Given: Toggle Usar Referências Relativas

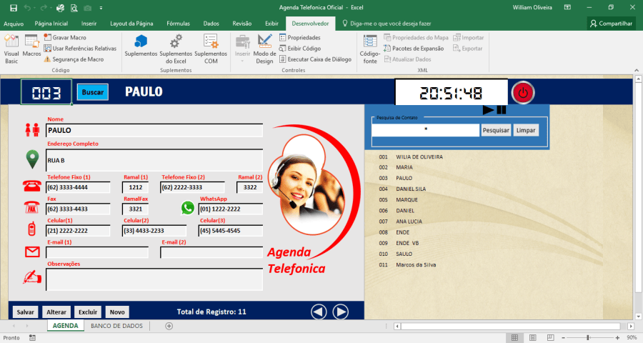Looking at the screenshot, I should [80, 49].
